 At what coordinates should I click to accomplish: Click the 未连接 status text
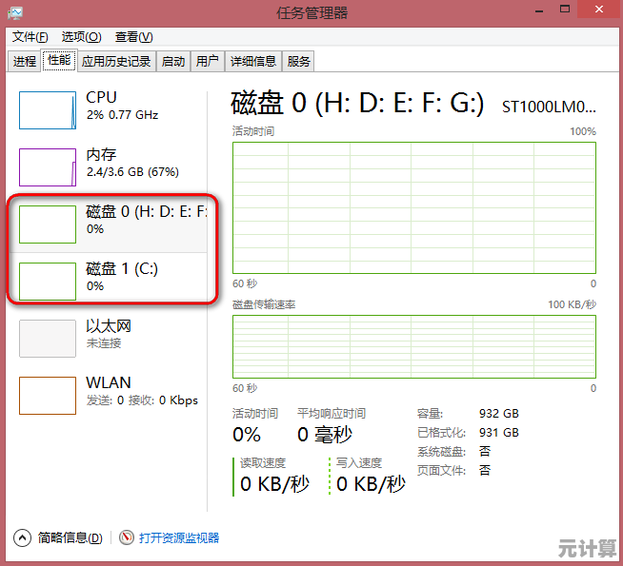point(104,343)
